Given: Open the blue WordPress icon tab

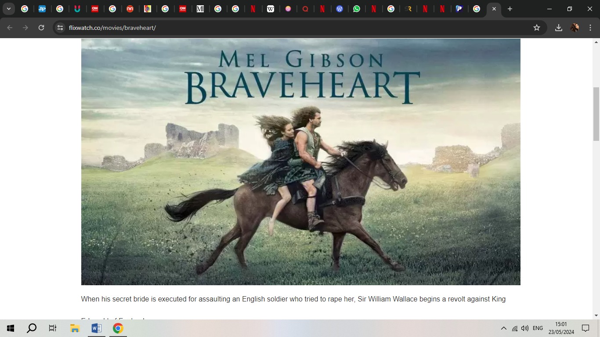Looking at the screenshot, I should point(340,9).
